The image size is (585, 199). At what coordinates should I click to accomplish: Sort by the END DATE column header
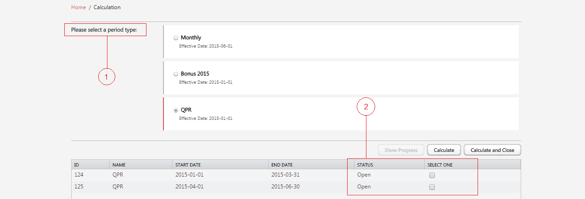click(x=311, y=165)
